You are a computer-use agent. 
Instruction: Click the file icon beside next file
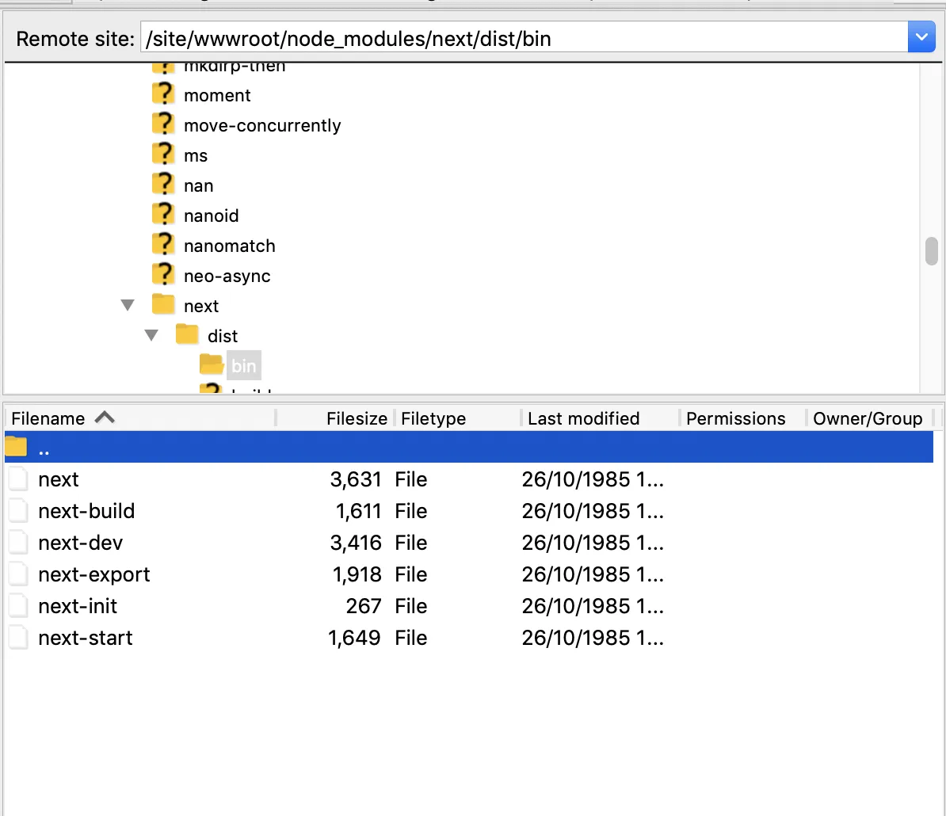(x=18, y=479)
